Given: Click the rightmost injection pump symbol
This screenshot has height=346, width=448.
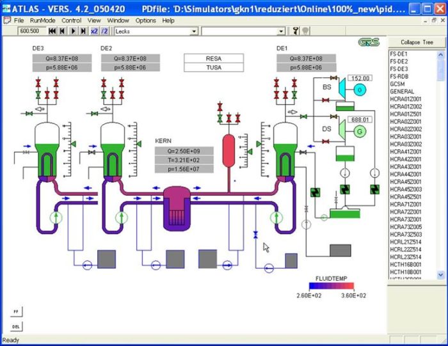Looking at the screenshot, I should coord(269,268).
